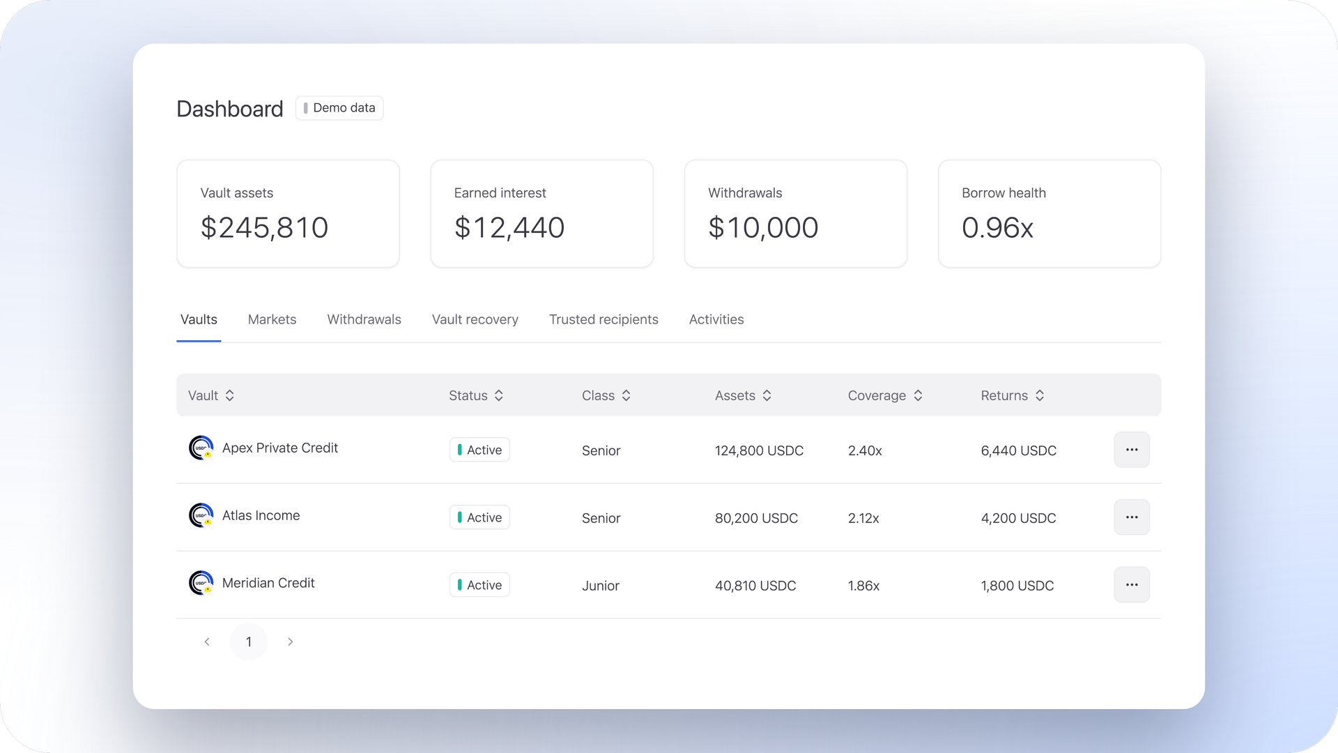This screenshot has width=1338, height=753.
Task: Sort table by Assets column
Action: 744,395
